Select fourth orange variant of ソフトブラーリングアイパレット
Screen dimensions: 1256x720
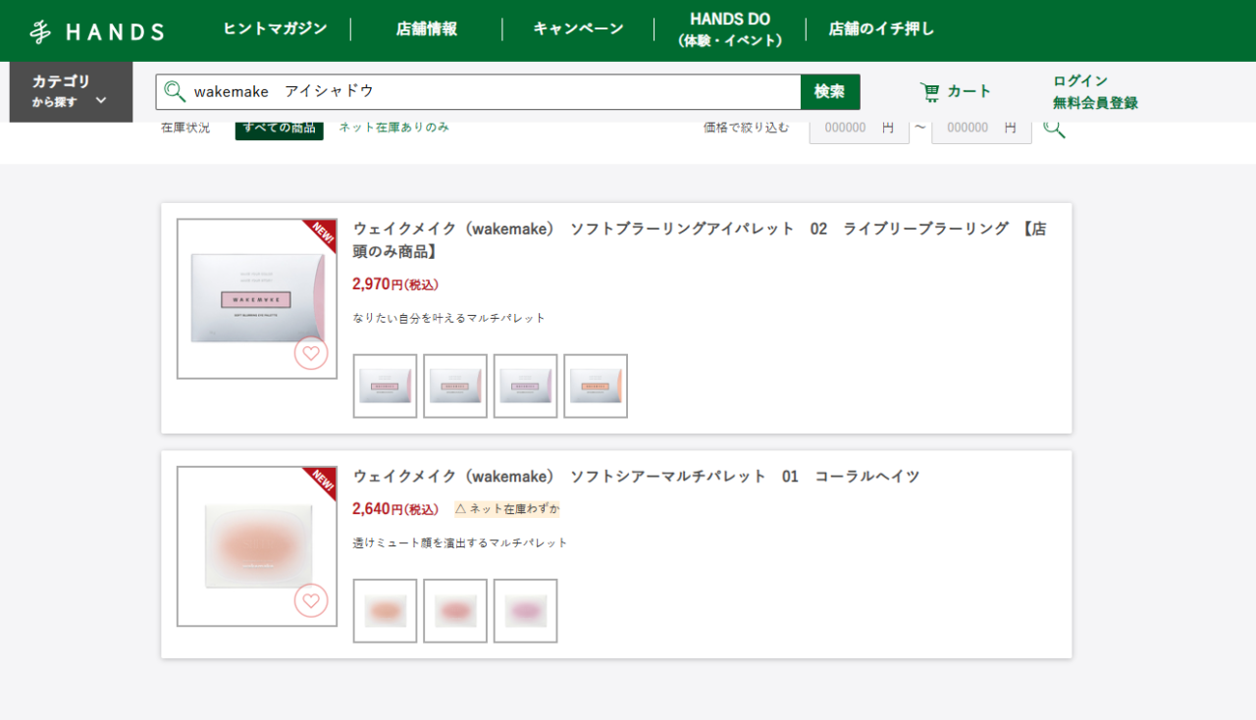click(596, 386)
